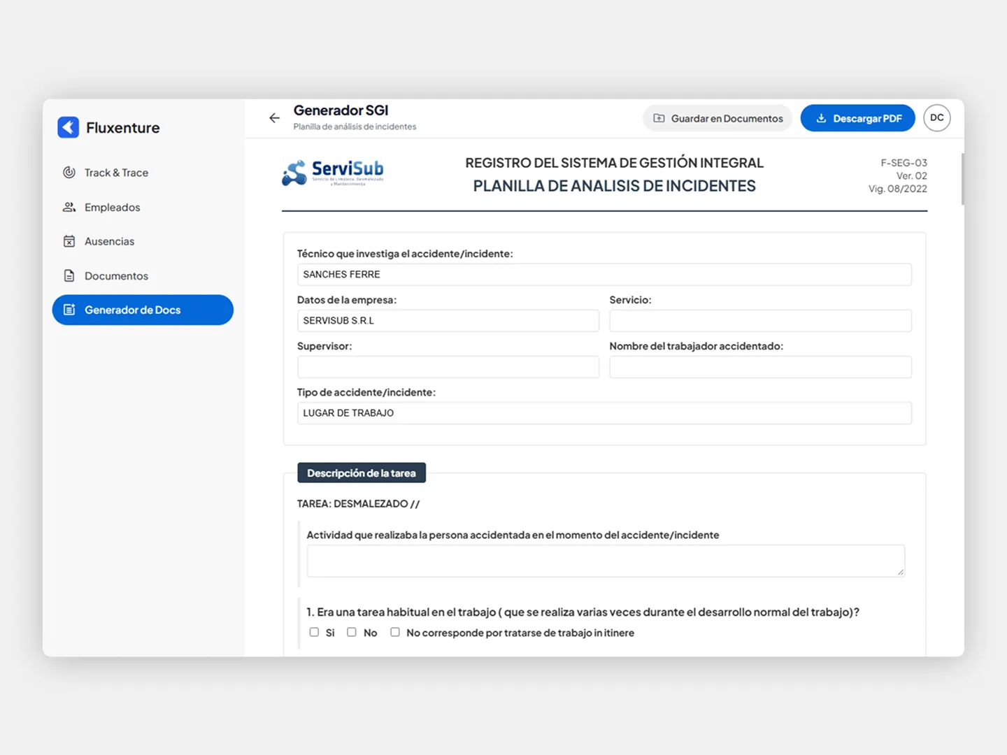Click 'Planilla de análisis de incidentes' subtitle
This screenshot has height=755, width=1007.
coord(355,127)
